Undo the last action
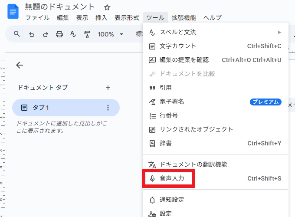The width and height of the screenshot is (295, 217). pyautogui.click(x=32, y=34)
